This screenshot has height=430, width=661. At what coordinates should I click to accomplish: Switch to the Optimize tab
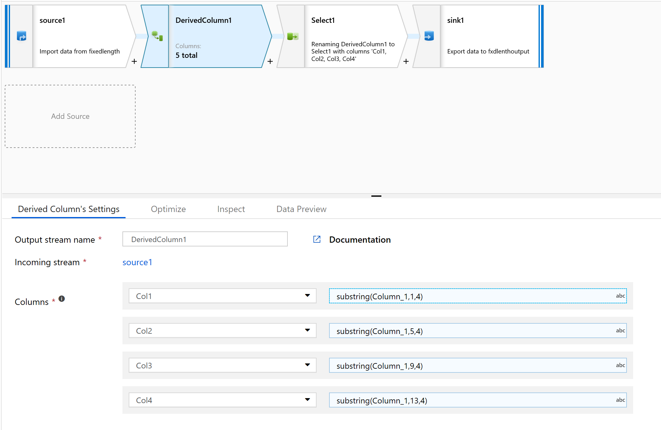(168, 209)
